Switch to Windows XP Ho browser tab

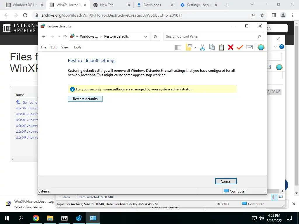[x=25, y=5]
